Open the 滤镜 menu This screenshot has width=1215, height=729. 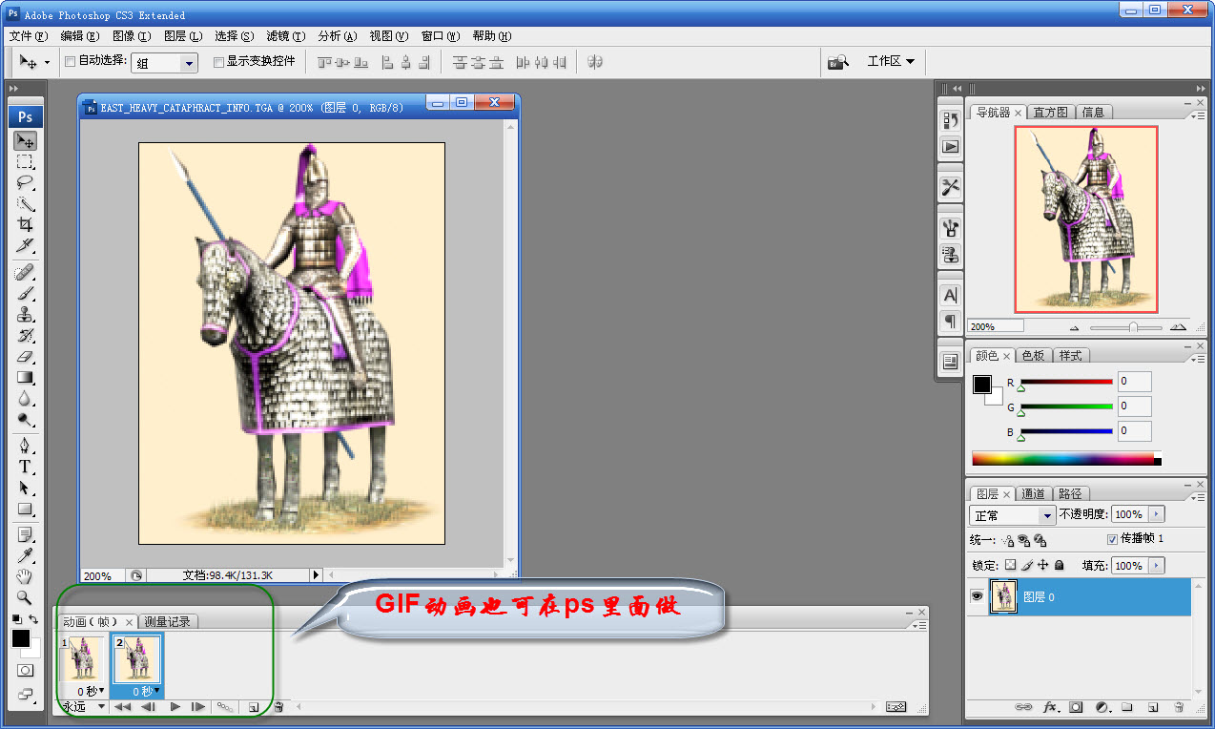(x=285, y=36)
